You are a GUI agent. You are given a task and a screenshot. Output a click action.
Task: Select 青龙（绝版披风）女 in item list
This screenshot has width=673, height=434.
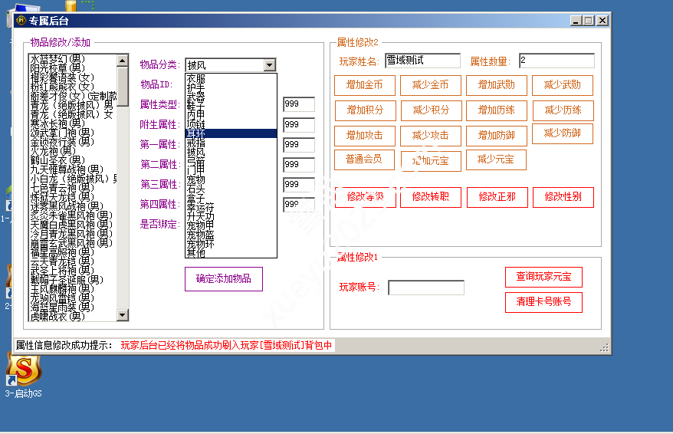pos(71,114)
